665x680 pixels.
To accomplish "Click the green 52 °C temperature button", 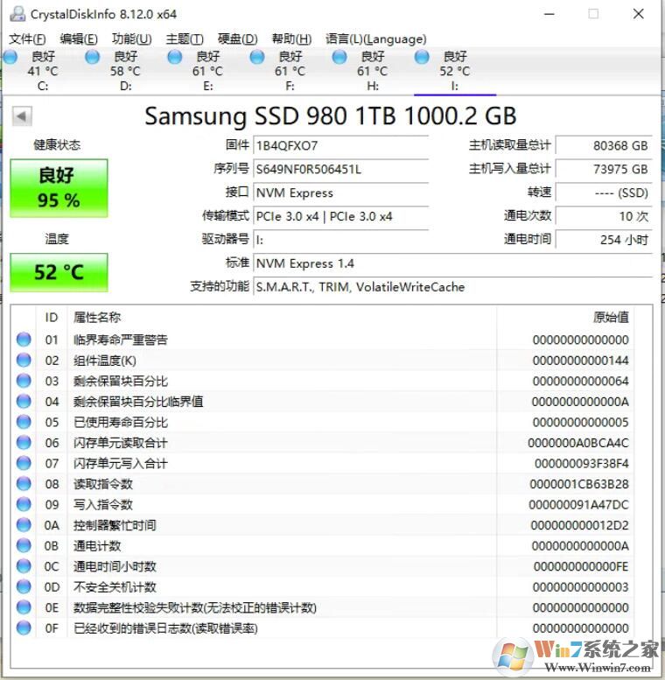I will 59,272.
